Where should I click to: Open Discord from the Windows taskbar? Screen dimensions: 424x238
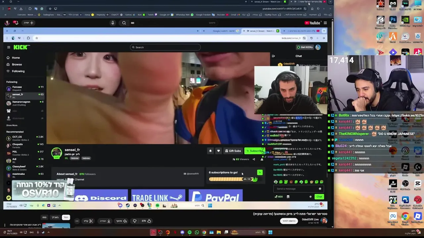point(182,232)
